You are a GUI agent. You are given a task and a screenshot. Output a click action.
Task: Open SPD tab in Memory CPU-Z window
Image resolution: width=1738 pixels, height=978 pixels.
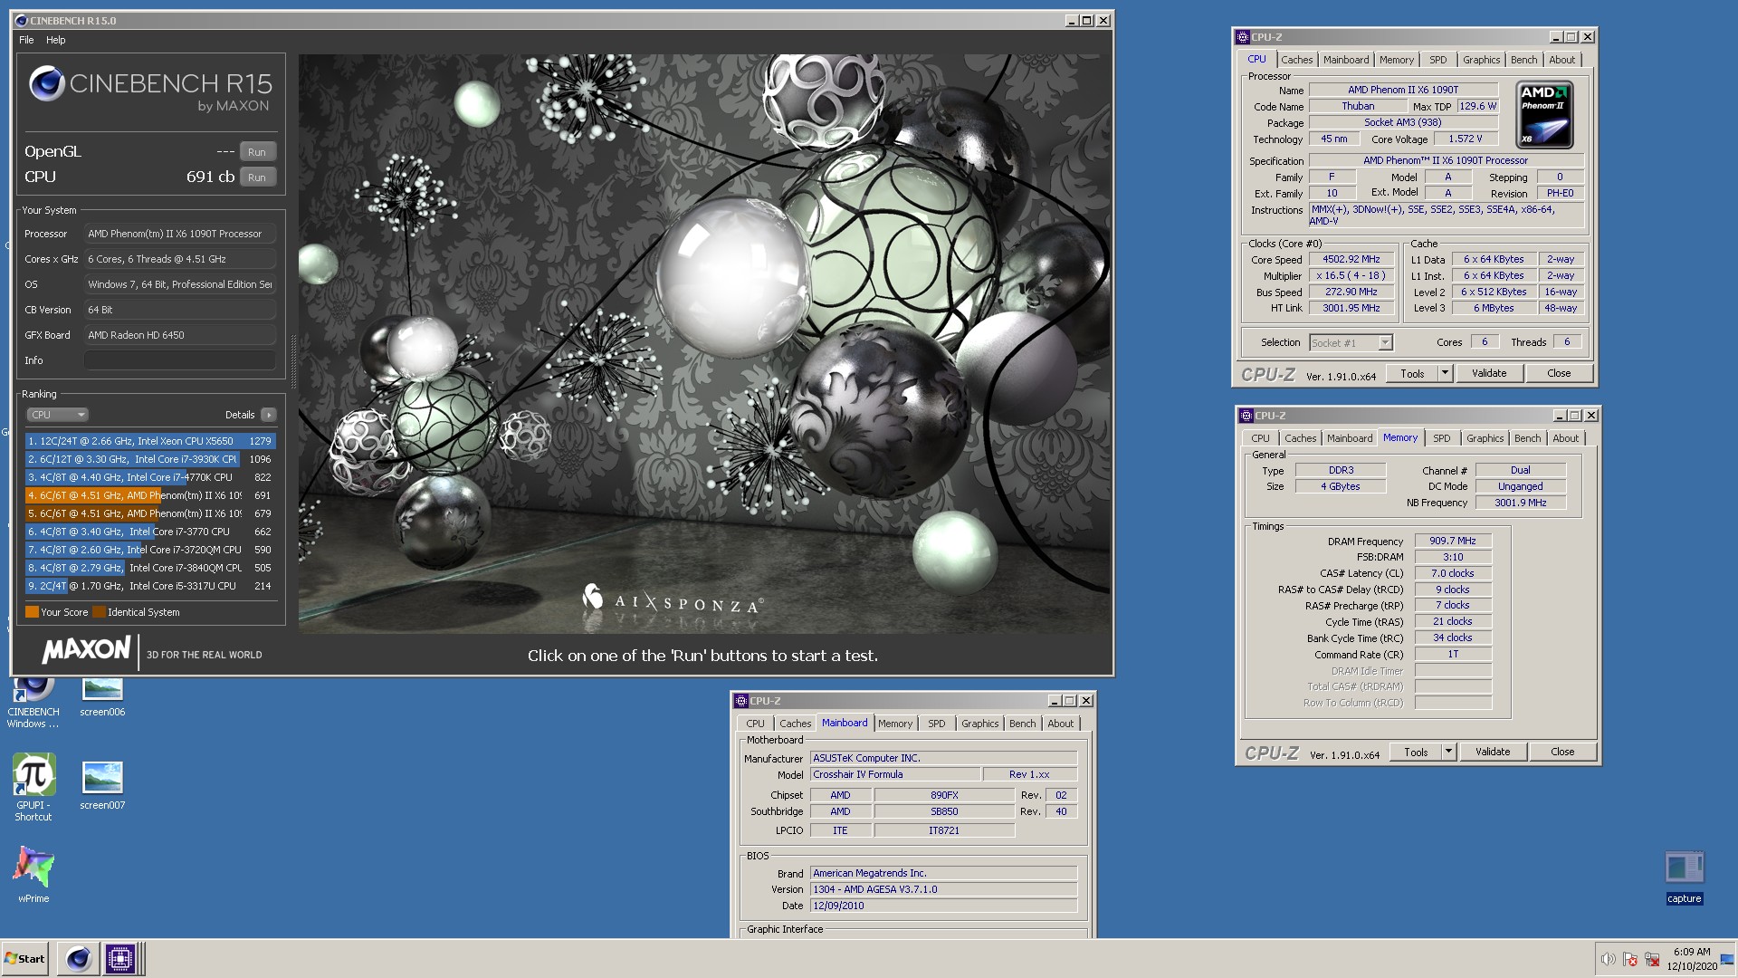tap(1442, 438)
